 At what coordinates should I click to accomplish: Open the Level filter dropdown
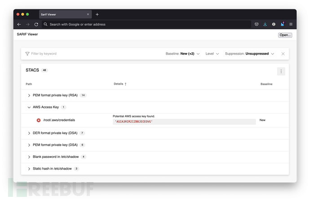[x=212, y=54]
